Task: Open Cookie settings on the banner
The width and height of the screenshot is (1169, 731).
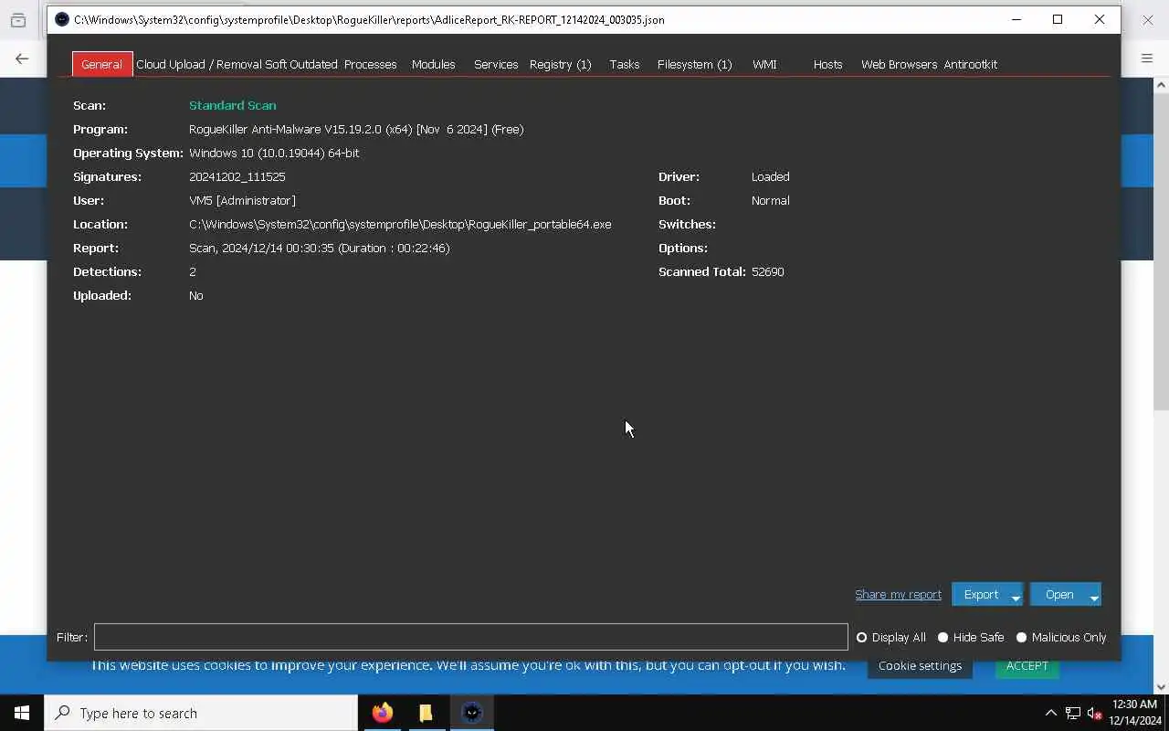Action: [920, 666]
